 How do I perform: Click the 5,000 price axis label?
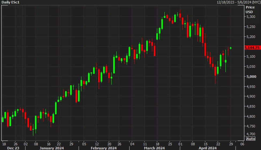[x=251, y=77]
